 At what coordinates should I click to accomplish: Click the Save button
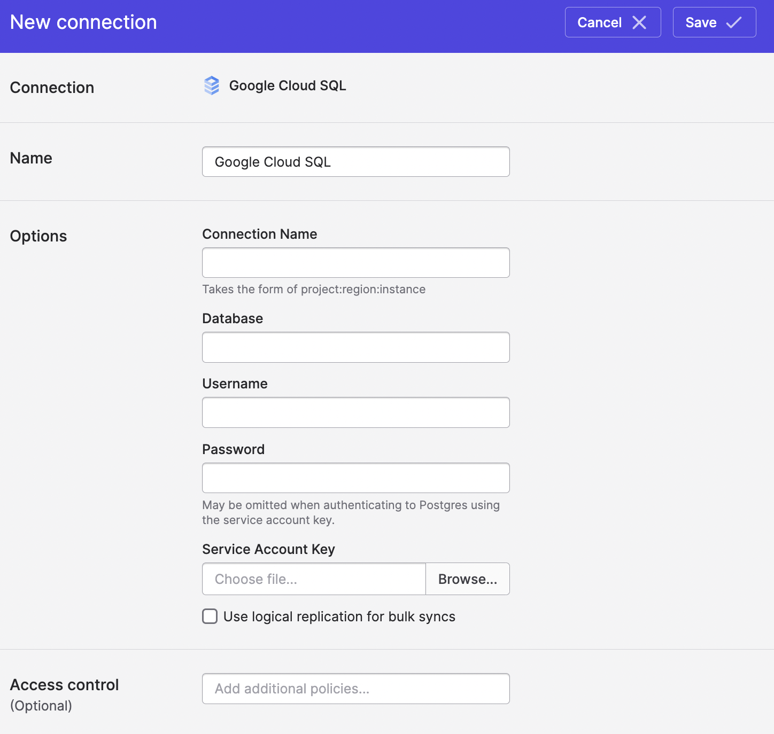(x=714, y=22)
